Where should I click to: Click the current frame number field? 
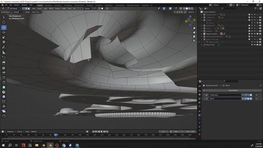[164, 132]
